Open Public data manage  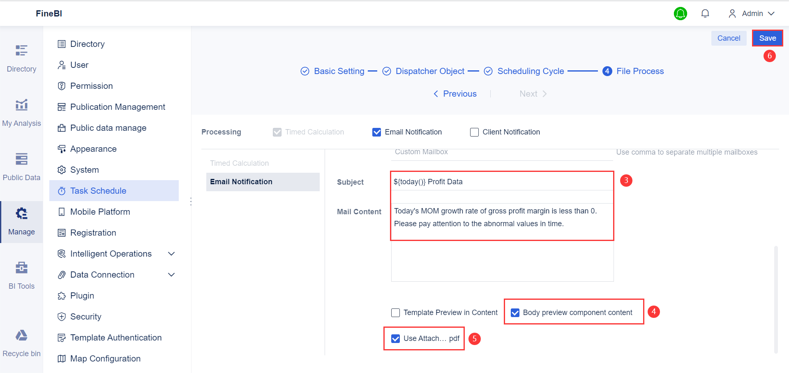(114, 128)
